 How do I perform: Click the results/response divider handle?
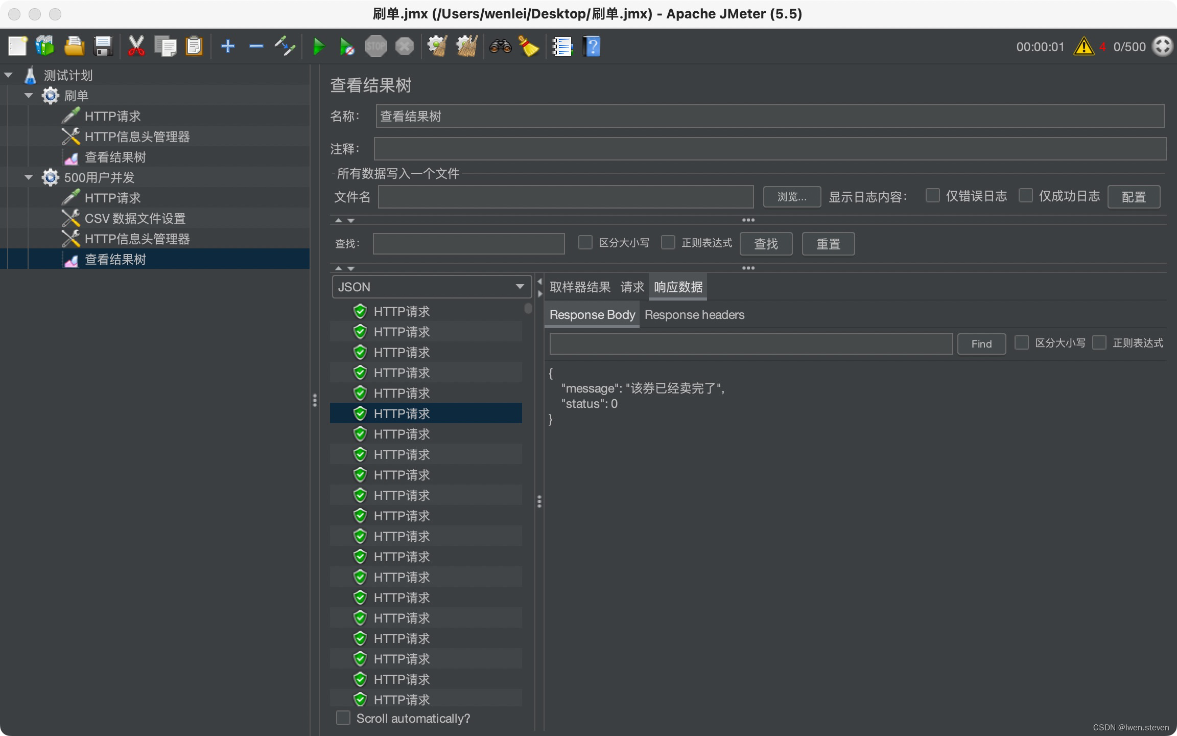tap(539, 501)
